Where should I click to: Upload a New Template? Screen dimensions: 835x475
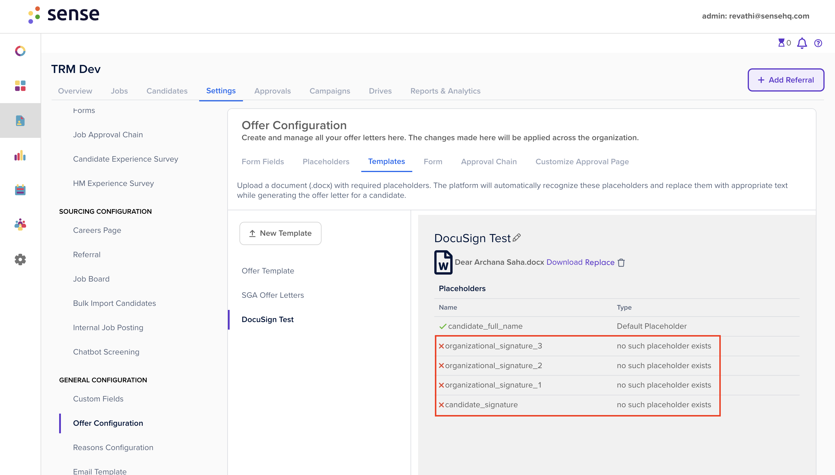pos(280,233)
